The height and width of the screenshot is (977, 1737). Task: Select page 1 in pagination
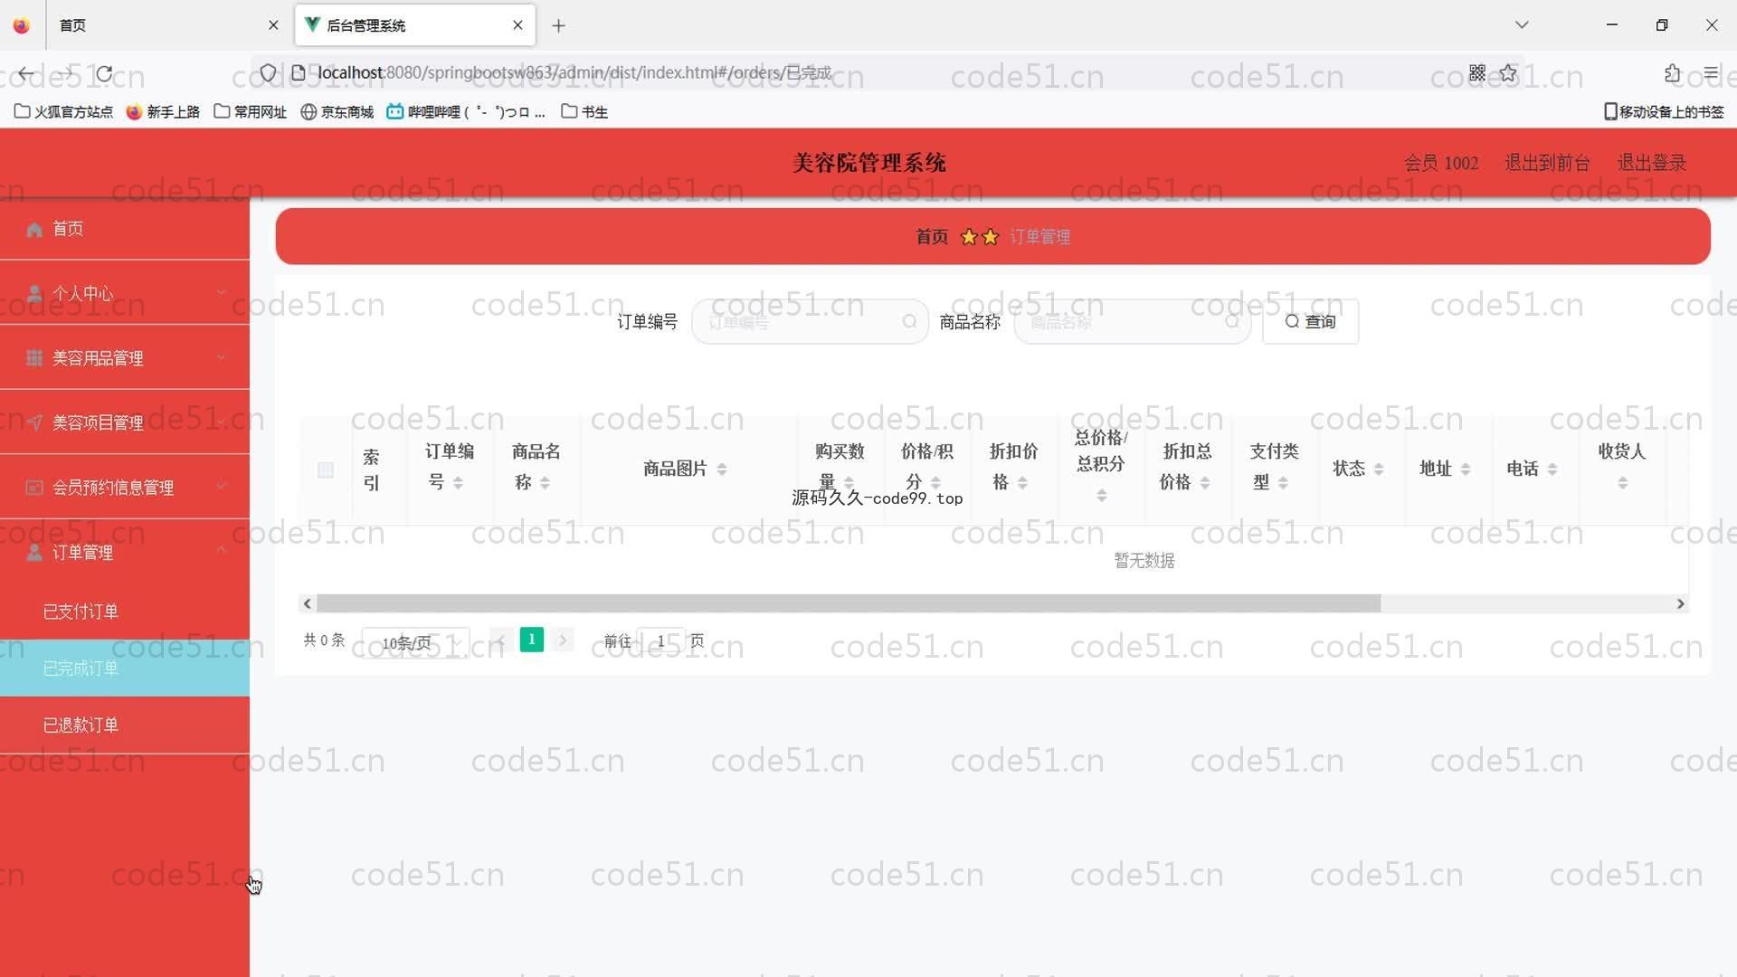point(532,640)
